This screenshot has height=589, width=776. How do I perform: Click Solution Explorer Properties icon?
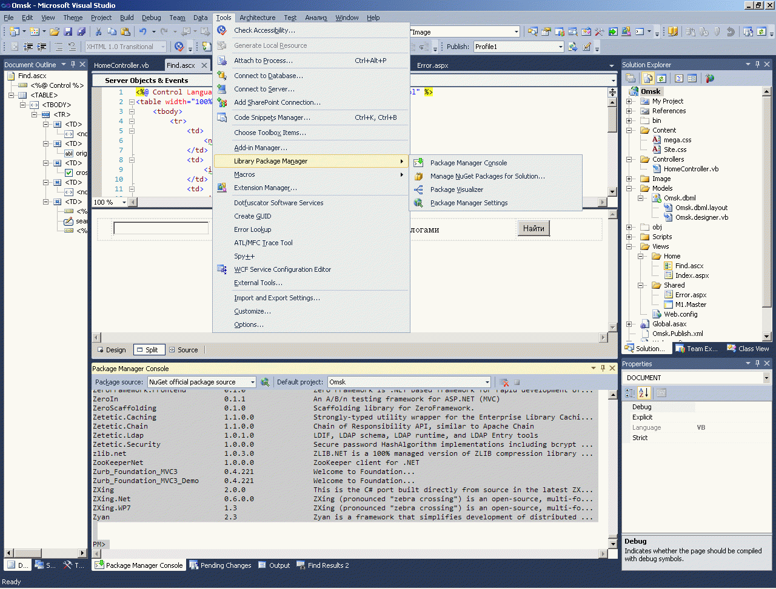630,78
